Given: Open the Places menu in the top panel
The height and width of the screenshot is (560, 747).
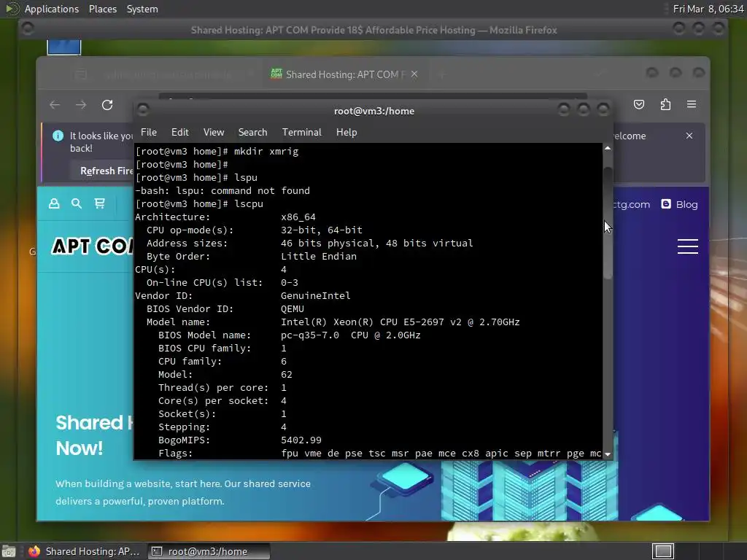Looking at the screenshot, I should pyautogui.click(x=103, y=9).
